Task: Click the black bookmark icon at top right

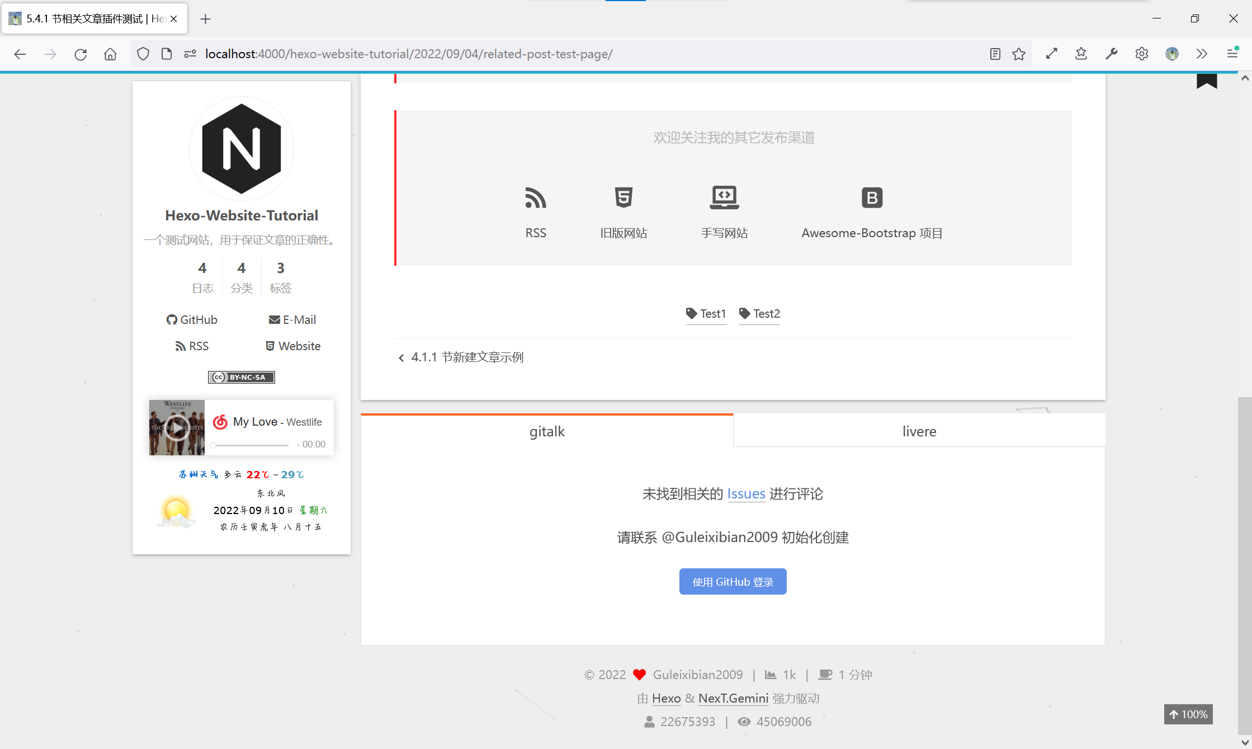Action: (1206, 82)
